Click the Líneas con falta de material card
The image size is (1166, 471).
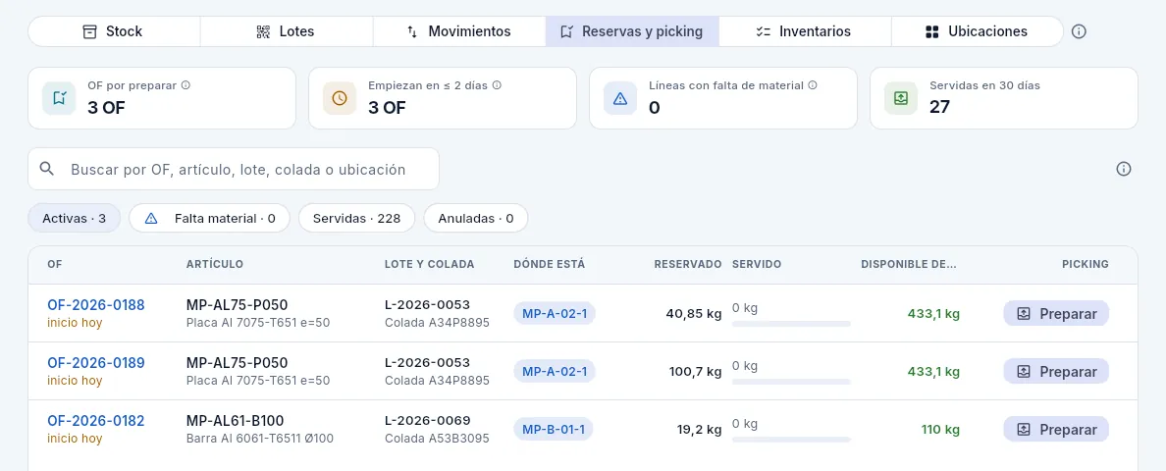(x=722, y=98)
